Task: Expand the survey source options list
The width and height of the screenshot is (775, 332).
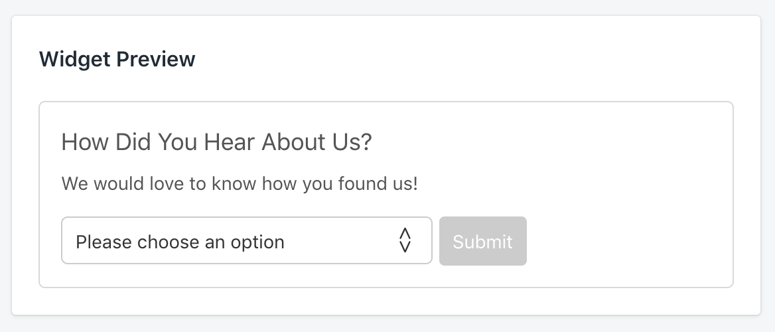Action: (246, 241)
